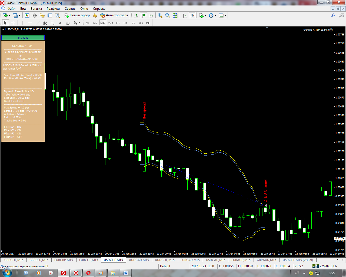346x277 pixels.
Task: Click the HIDE panel button
Action: (x=23, y=38)
